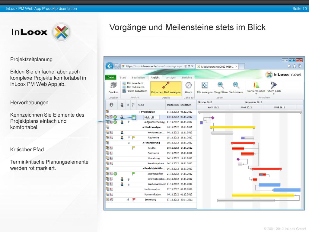
Task: Open browser settings gear icon
Action: tap(300, 66)
